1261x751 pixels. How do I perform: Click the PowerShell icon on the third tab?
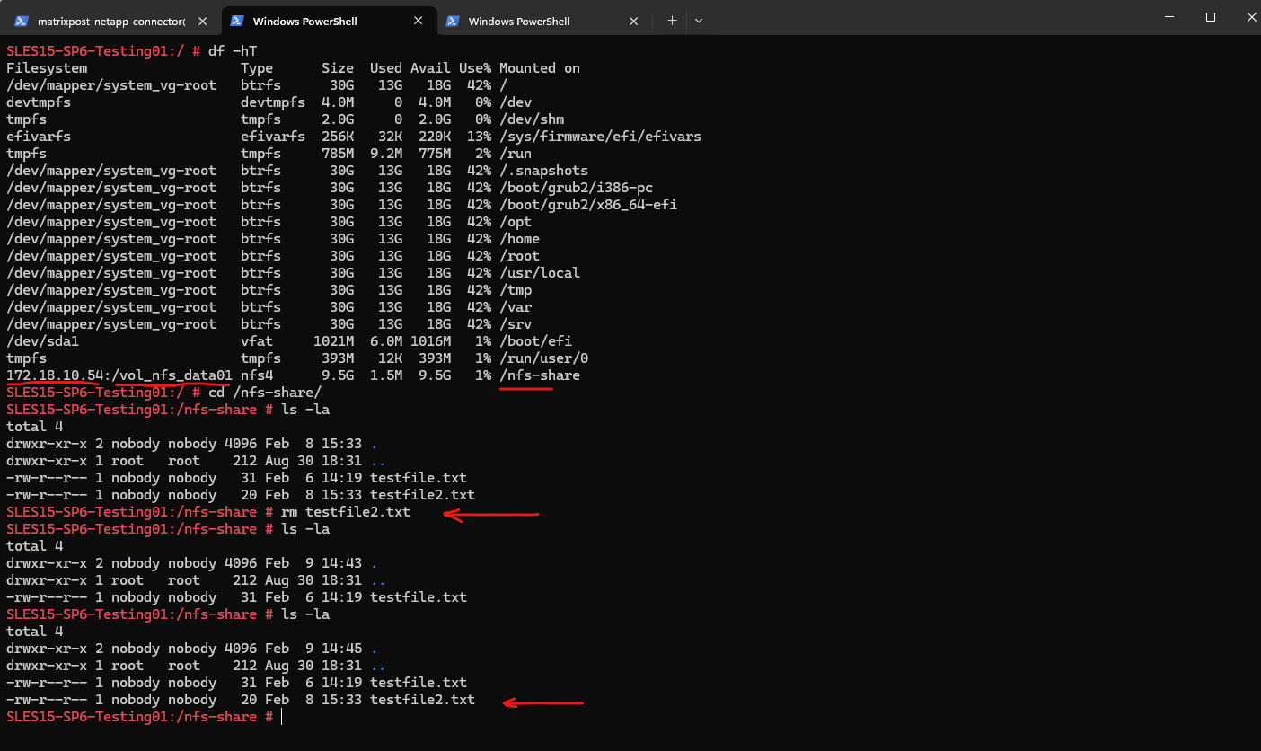tap(452, 21)
